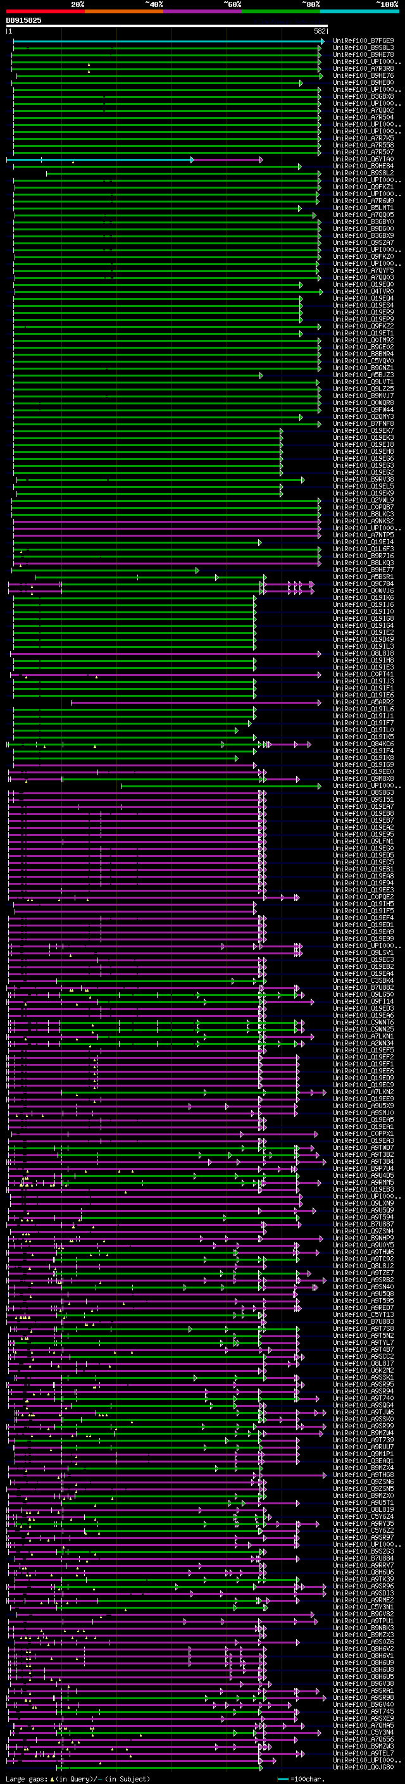Screen dimensions: 405x1784
Task: Click hit label UniRef100_Q6YIA0
Action: click(x=363, y=159)
